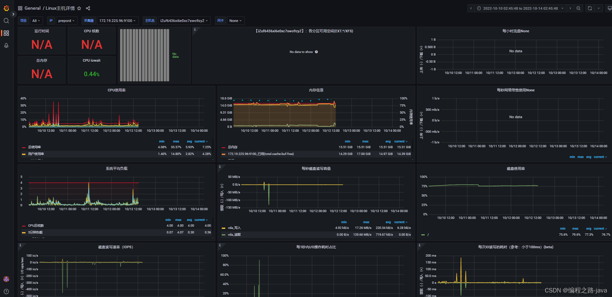
Task: Toggle 用户使用率 series in CPU legend
Action: [x=36, y=154]
